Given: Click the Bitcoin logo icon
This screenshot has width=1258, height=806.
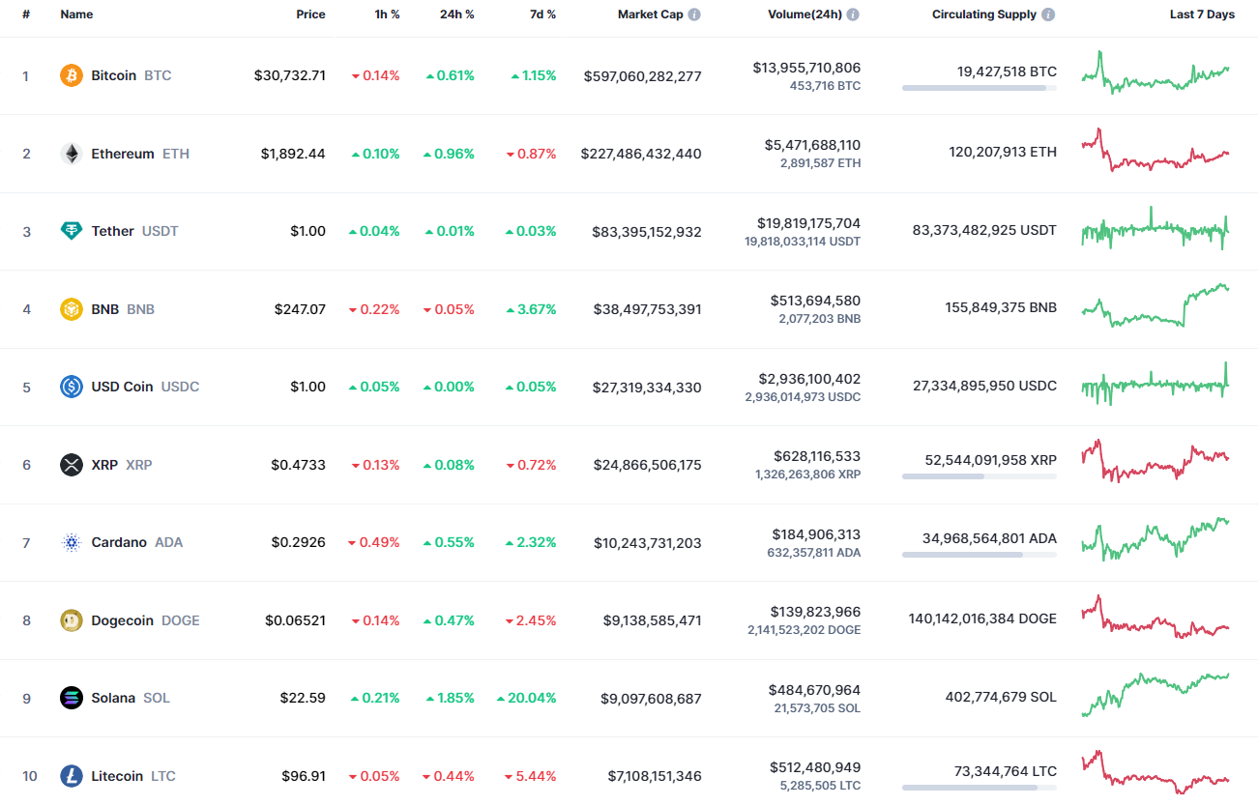Looking at the screenshot, I should click(x=72, y=74).
